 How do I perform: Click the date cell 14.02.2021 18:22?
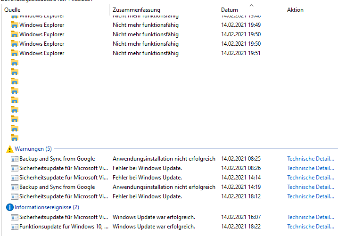pos(241,227)
